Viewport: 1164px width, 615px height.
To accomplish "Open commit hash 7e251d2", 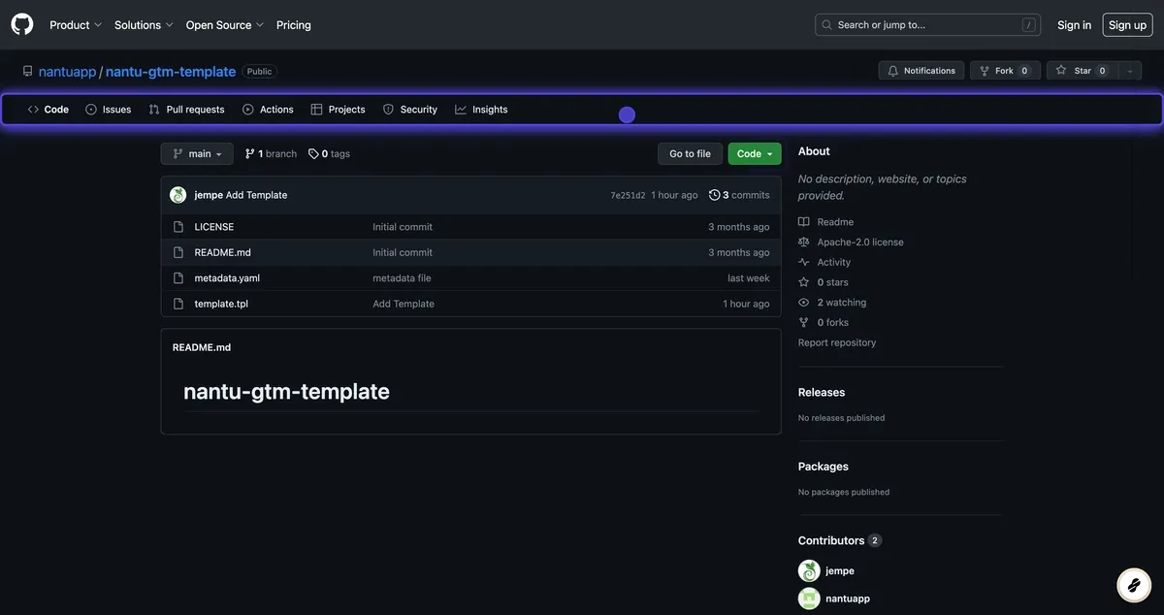I will 628,195.
